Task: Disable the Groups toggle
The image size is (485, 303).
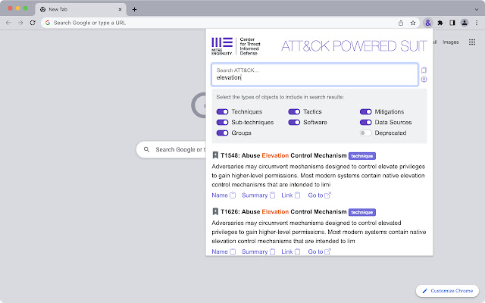Action: [x=222, y=133]
